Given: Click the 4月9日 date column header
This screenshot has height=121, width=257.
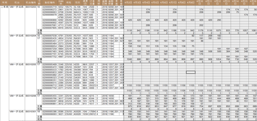Looking at the screenshot, I should [x=190, y=3].
